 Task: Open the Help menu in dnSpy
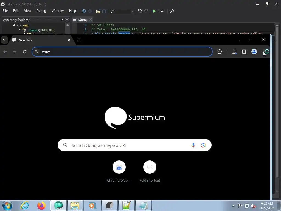pos(72,11)
